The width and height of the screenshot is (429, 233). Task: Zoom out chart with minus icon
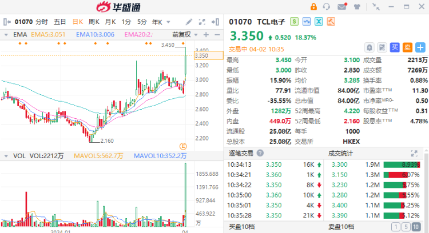coord(217,35)
